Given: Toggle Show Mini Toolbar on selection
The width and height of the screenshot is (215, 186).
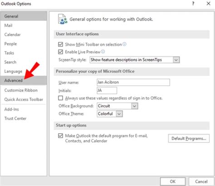Looking at the screenshot, I should pyautogui.click(x=61, y=44).
